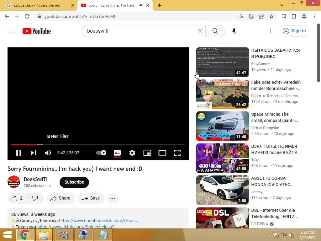Open the ВЗЯЛ ТОПЫ, НЕ ИМЕЯ video thumbnail

point(222,158)
